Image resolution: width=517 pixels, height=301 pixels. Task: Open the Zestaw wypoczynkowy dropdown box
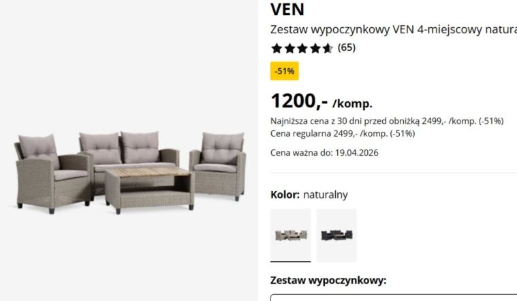(x=394, y=298)
